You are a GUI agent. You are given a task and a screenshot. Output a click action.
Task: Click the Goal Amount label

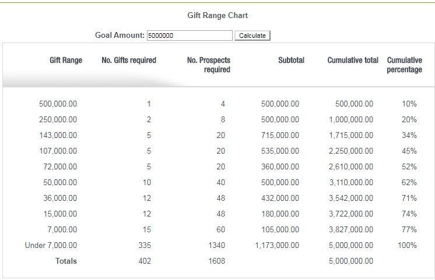tap(120, 35)
